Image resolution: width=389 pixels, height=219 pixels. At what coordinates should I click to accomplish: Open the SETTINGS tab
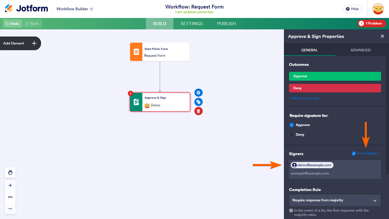pos(192,24)
